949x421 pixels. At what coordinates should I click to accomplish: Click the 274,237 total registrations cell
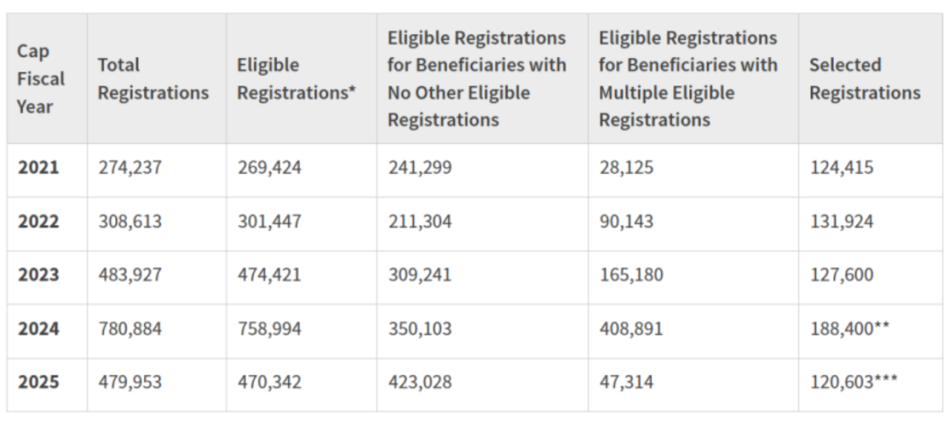(130, 168)
